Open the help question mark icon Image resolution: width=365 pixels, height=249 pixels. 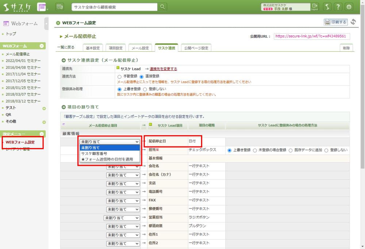click(x=338, y=7)
